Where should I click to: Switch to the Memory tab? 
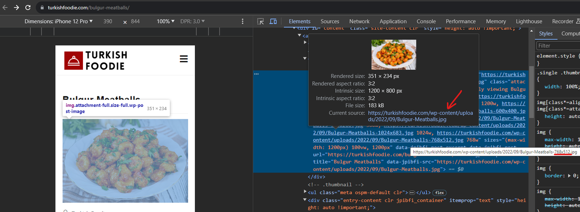(x=496, y=21)
